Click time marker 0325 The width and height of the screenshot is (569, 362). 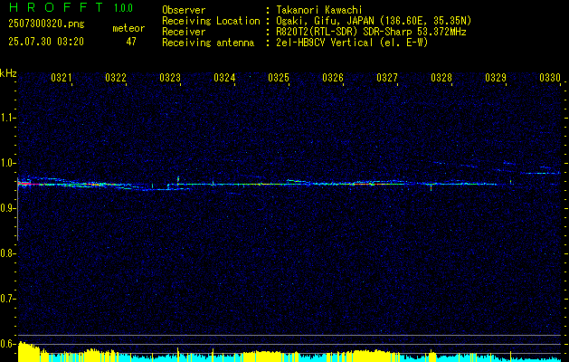click(279, 78)
